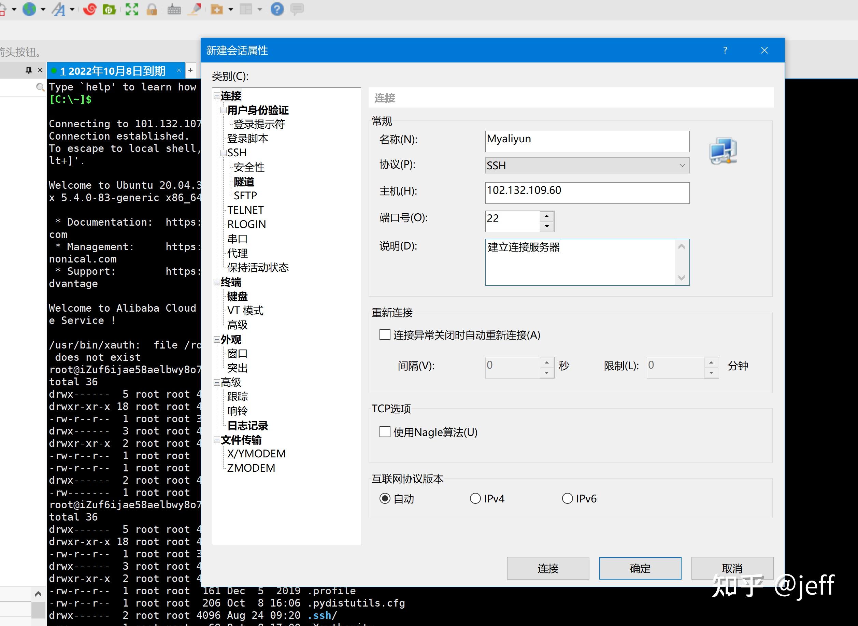
Task: Click the 名称 field containing Myaliyun
Action: (x=587, y=141)
